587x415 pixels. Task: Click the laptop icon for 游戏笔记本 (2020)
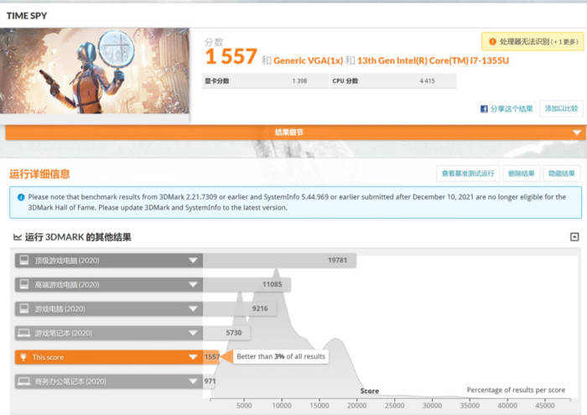coord(24,333)
